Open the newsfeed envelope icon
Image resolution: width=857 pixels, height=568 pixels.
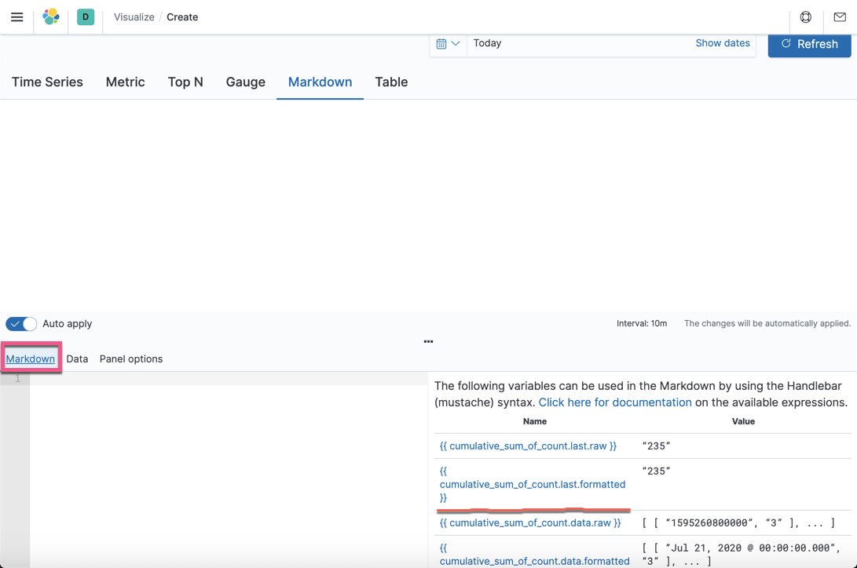tap(839, 16)
